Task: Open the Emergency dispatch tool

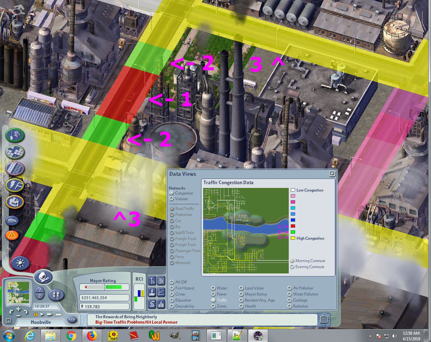Action: (12, 235)
